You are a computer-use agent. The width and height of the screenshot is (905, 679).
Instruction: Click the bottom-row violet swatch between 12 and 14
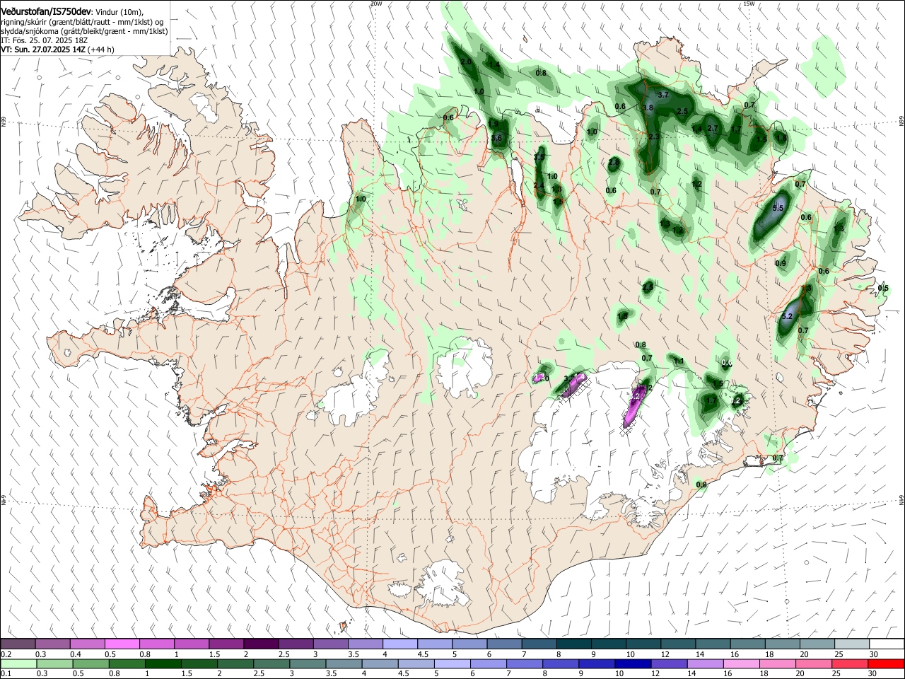(x=669, y=663)
